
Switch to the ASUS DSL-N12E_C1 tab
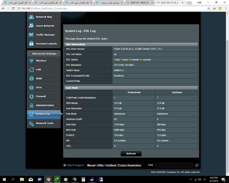170,3
